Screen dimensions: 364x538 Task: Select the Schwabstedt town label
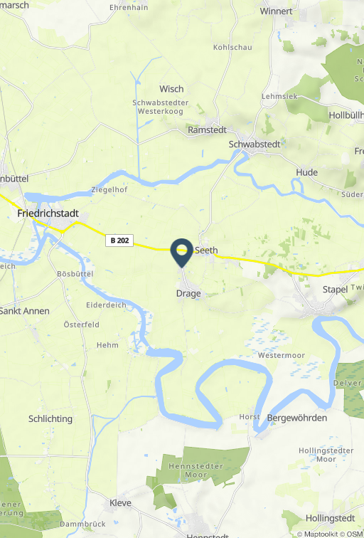(x=255, y=144)
